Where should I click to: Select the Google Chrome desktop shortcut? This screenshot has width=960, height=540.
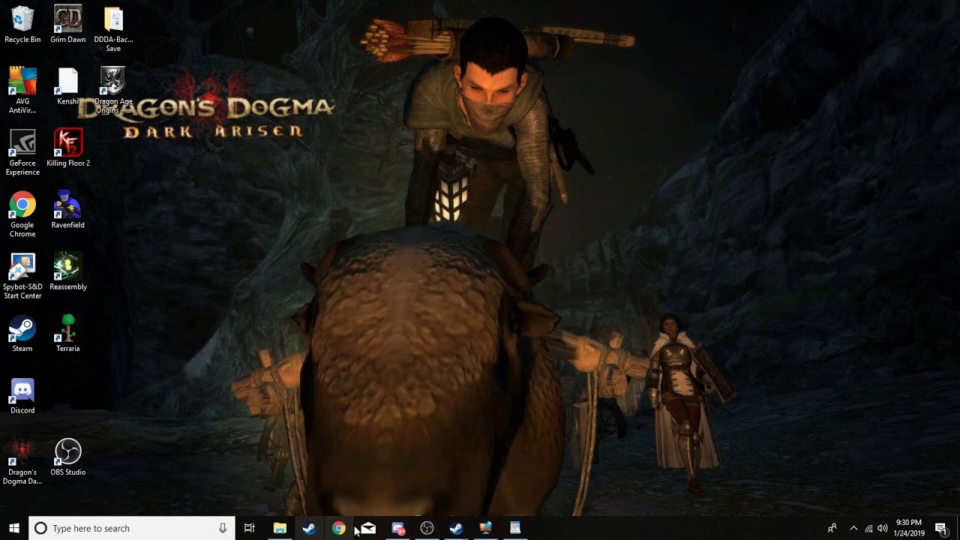point(22,214)
